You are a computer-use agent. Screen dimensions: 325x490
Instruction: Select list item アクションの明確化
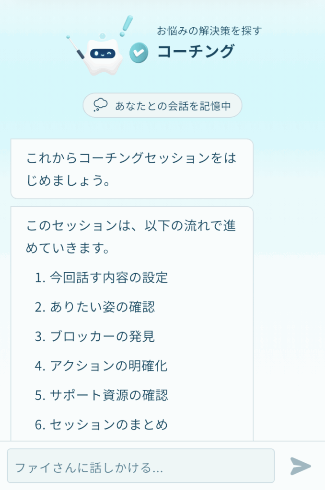pos(102,366)
